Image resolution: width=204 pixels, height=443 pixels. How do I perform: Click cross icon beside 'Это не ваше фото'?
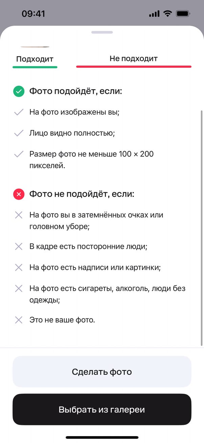tap(19, 320)
